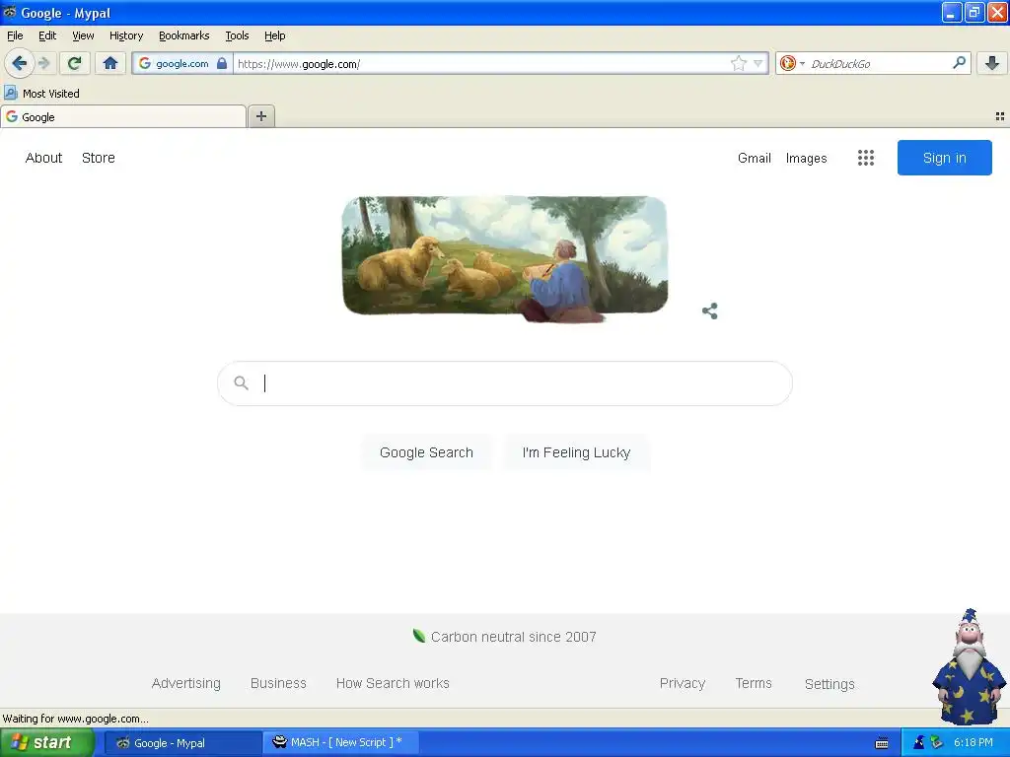Screen dimensions: 1010x757
Task: Open the History menu
Action: click(126, 35)
